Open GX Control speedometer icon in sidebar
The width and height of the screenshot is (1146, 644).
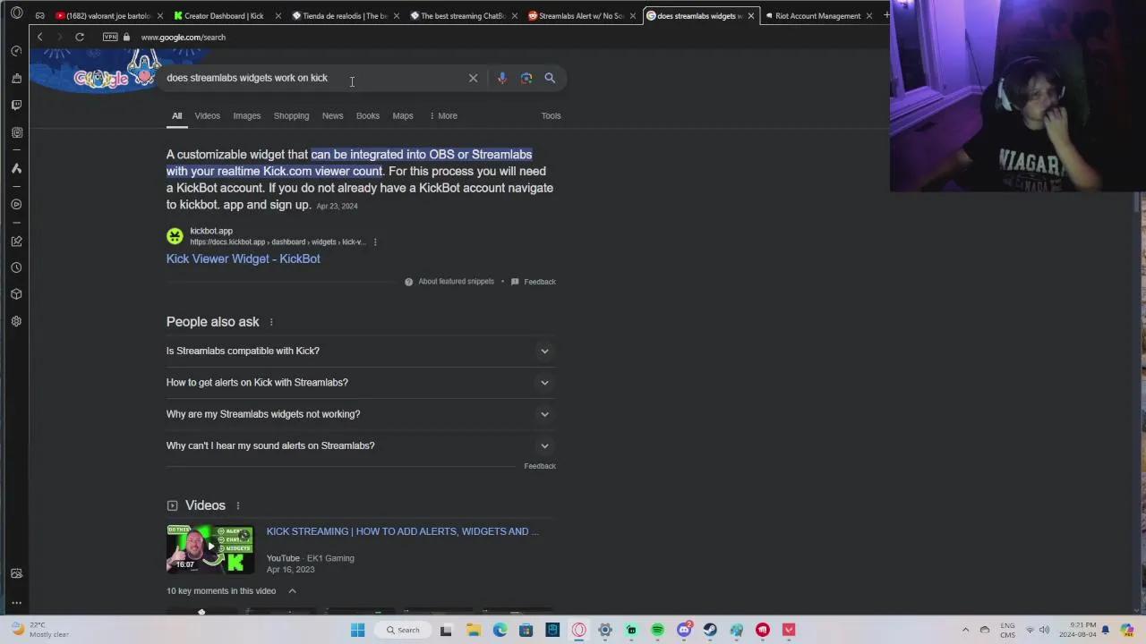16,51
